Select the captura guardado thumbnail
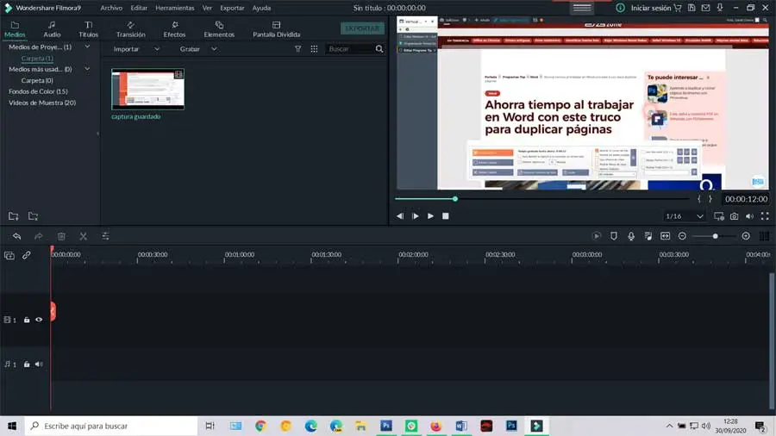776x436 pixels. (148, 89)
